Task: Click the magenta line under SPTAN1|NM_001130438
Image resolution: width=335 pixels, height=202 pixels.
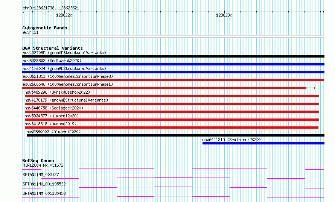Action: 173,197
